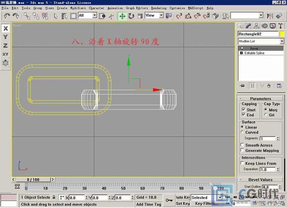
Task: Open the selection filter All dropdown
Action: [x=94, y=15]
